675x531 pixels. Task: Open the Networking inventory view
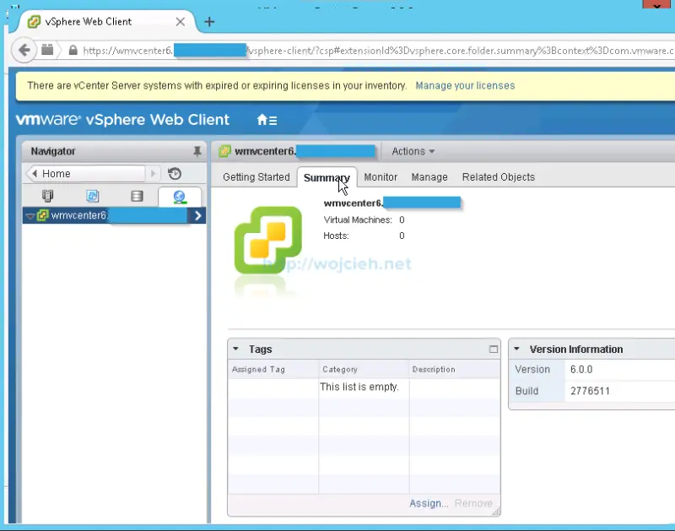180,196
